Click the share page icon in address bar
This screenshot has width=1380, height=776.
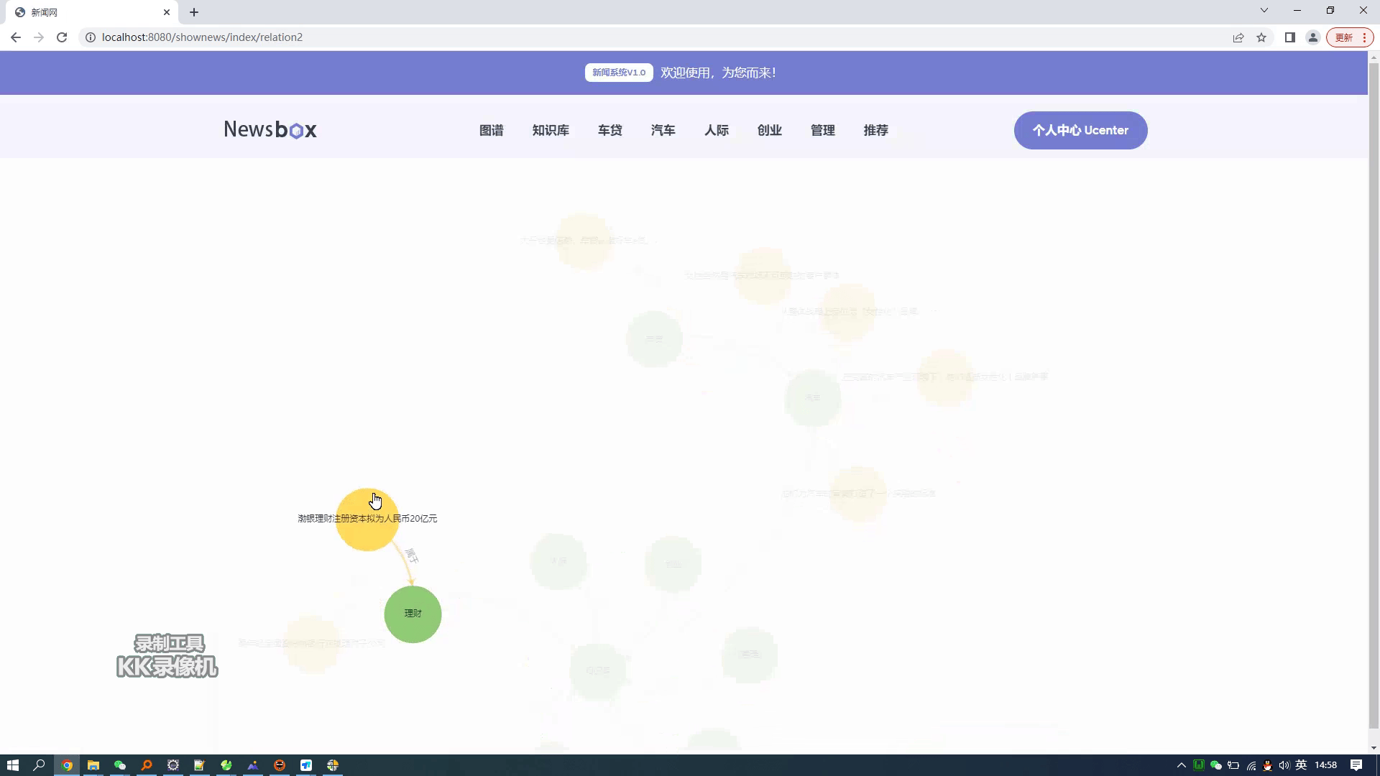1238,37
